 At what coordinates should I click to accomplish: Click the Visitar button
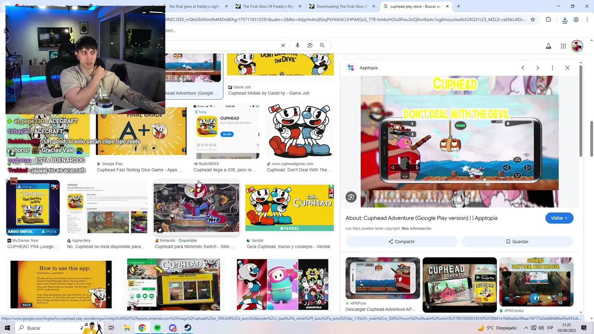tap(559, 218)
